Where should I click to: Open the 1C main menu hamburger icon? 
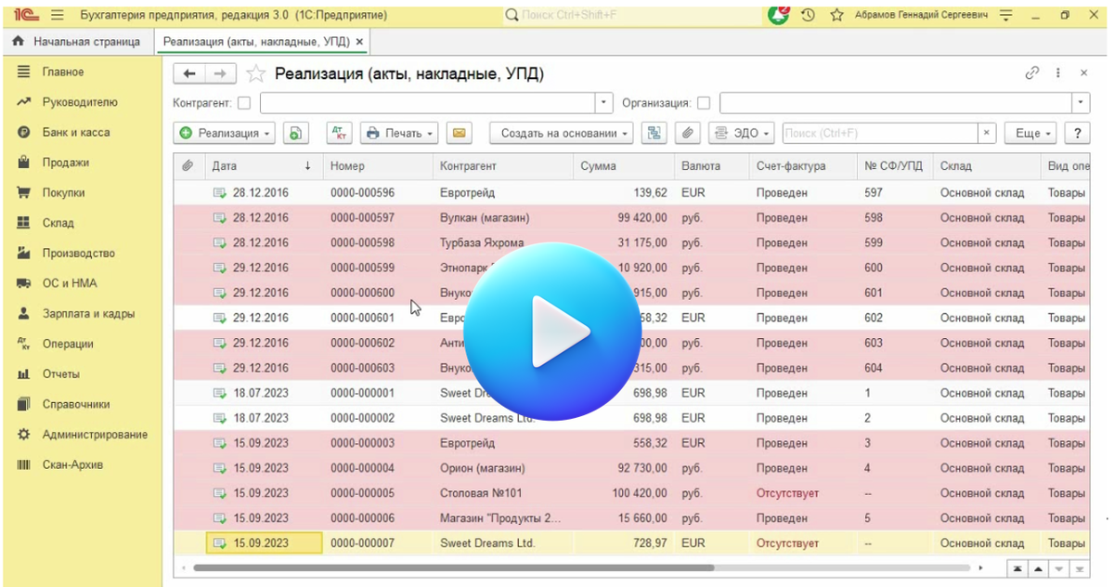pos(58,15)
